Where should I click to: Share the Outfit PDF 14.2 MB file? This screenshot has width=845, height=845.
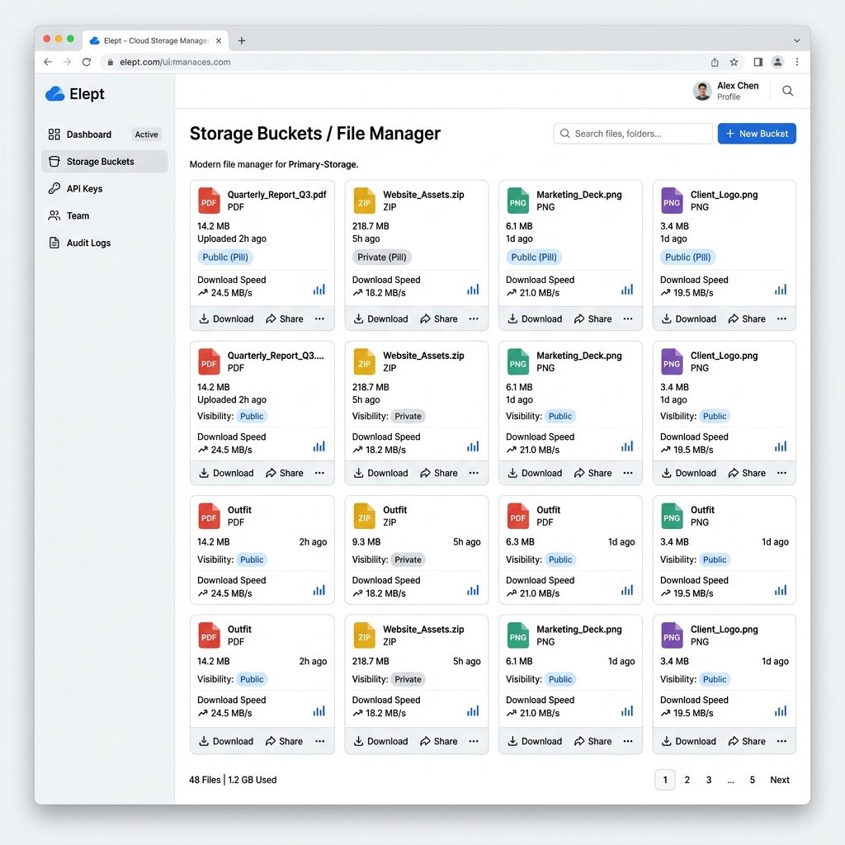(x=284, y=742)
